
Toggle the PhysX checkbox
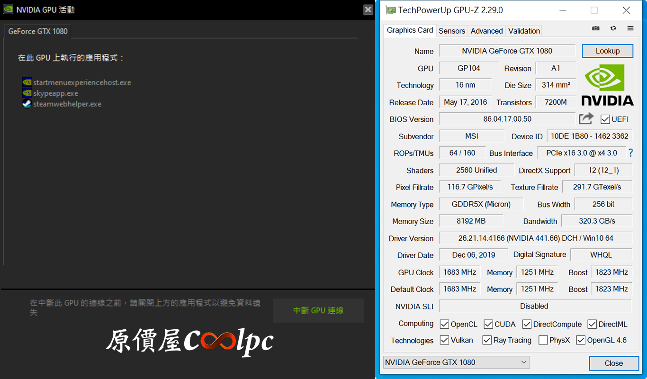pyautogui.click(x=543, y=340)
